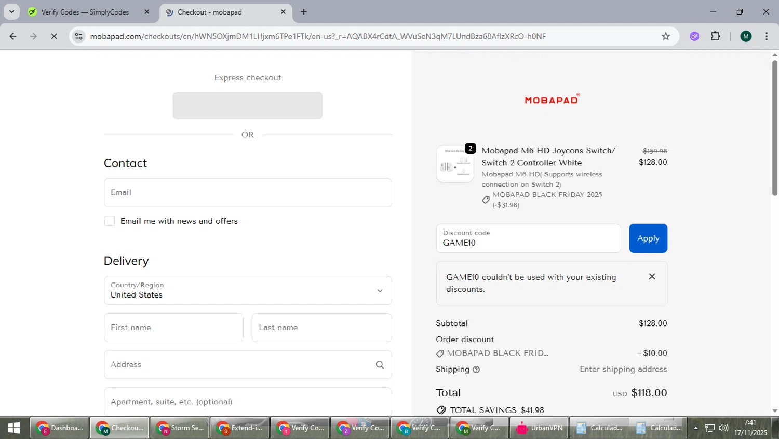Click the address bar URL
Image resolution: width=779 pixels, height=439 pixels.
[318, 36]
